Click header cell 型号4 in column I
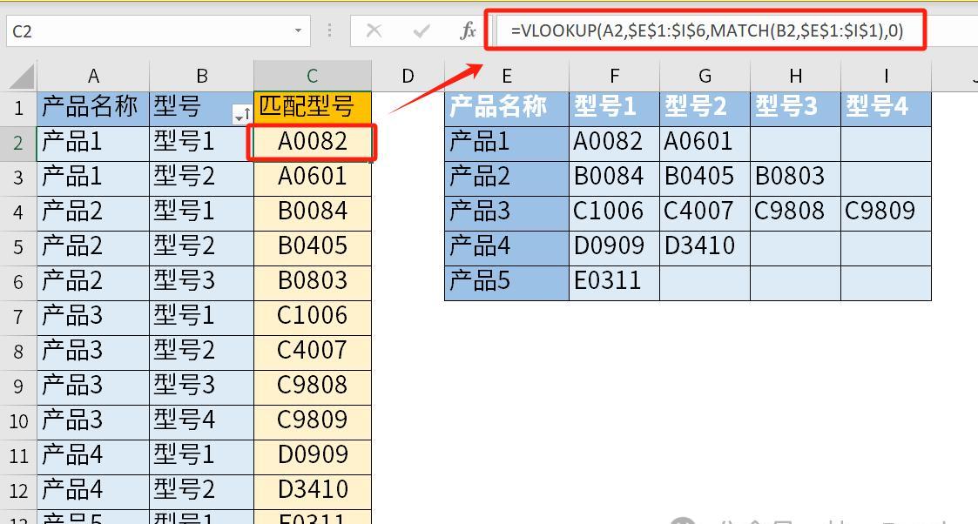978x524 pixels. [x=887, y=109]
